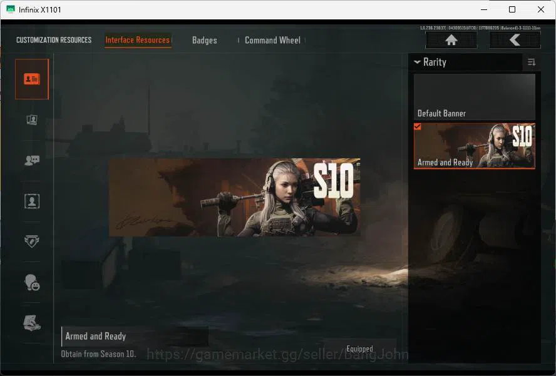Toggle the sort order icon beside Rarity
556x376 pixels.
[531, 63]
